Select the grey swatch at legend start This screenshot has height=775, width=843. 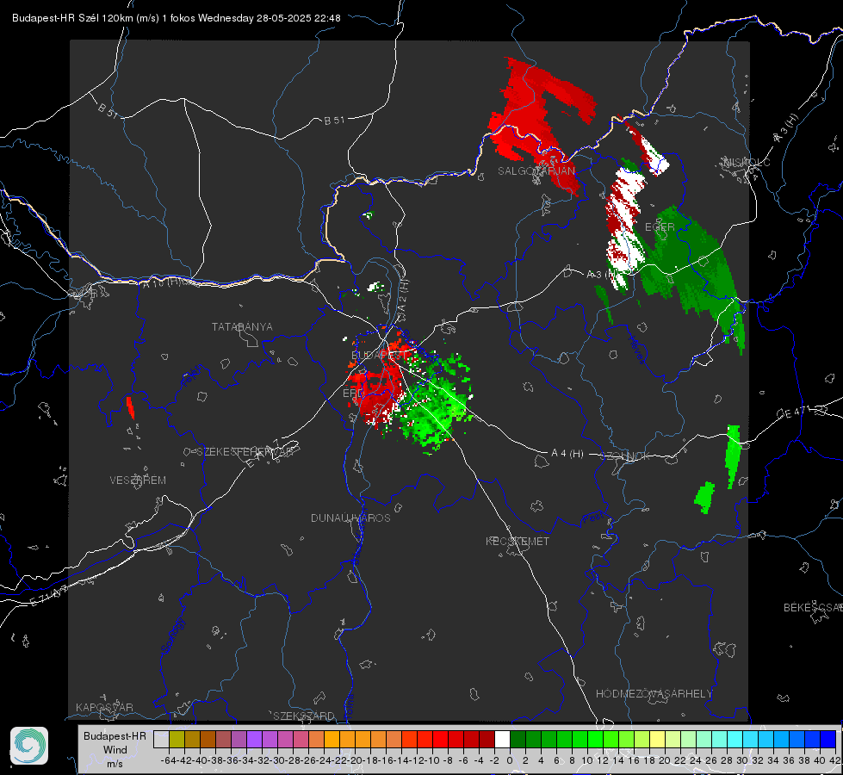(161, 739)
